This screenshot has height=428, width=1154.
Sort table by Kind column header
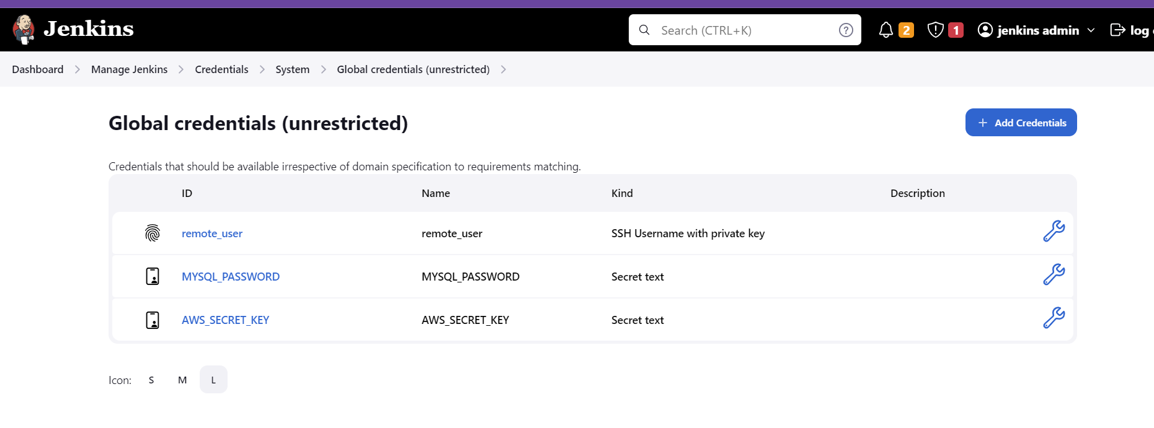coord(622,193)
